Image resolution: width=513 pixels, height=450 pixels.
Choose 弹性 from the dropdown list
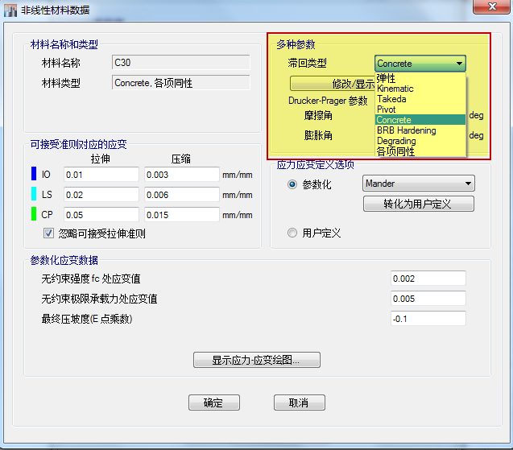coord(386,78)
